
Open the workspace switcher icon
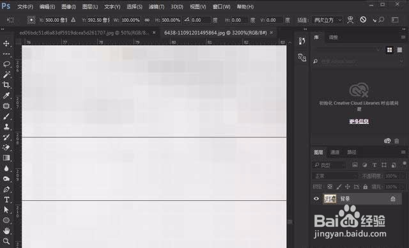[x=395, y=20]
